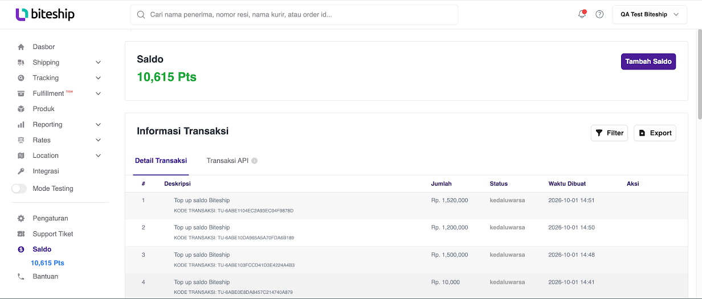
Task: Click the Support Tiket icon
Action: 21,234
